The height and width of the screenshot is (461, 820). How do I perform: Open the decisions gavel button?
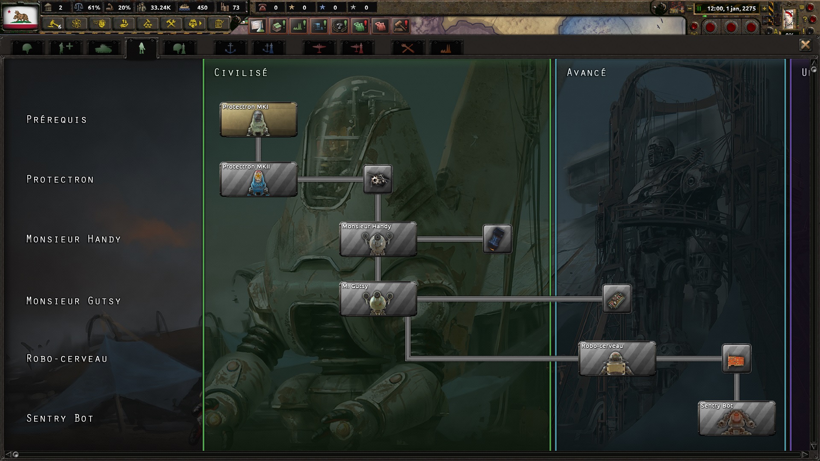point(54,24)
